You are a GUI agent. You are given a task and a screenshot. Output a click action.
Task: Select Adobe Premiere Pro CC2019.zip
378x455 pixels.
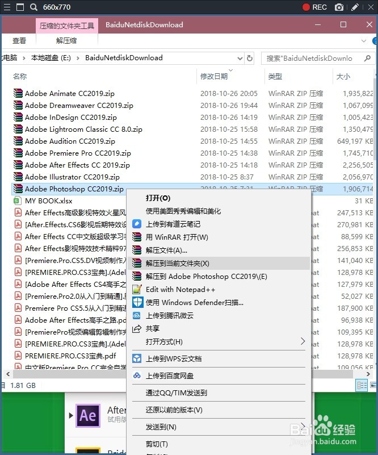click(78, 153)
